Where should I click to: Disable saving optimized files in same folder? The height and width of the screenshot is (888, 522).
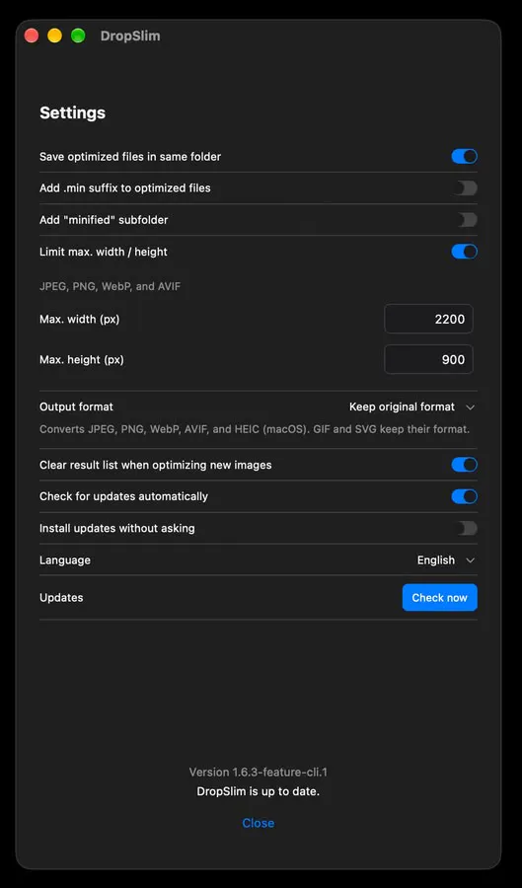pyautogui.click(x=464, y=156)
